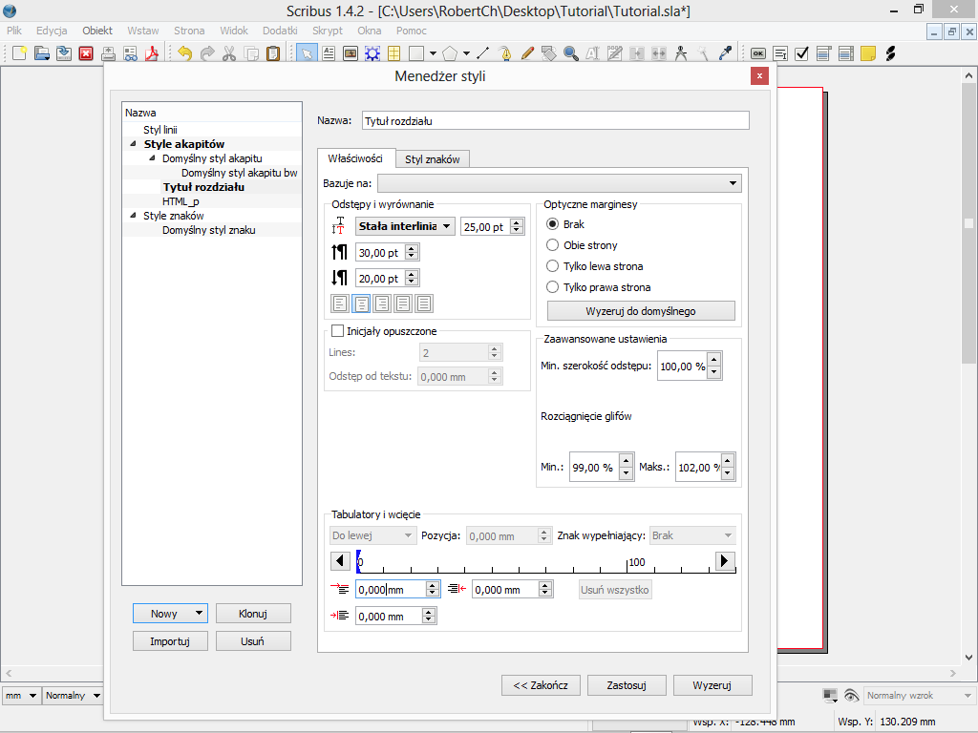Screen dimensions: 978x733
Task: Open the Stała interlinia dropdown
Action: [405, 226]
